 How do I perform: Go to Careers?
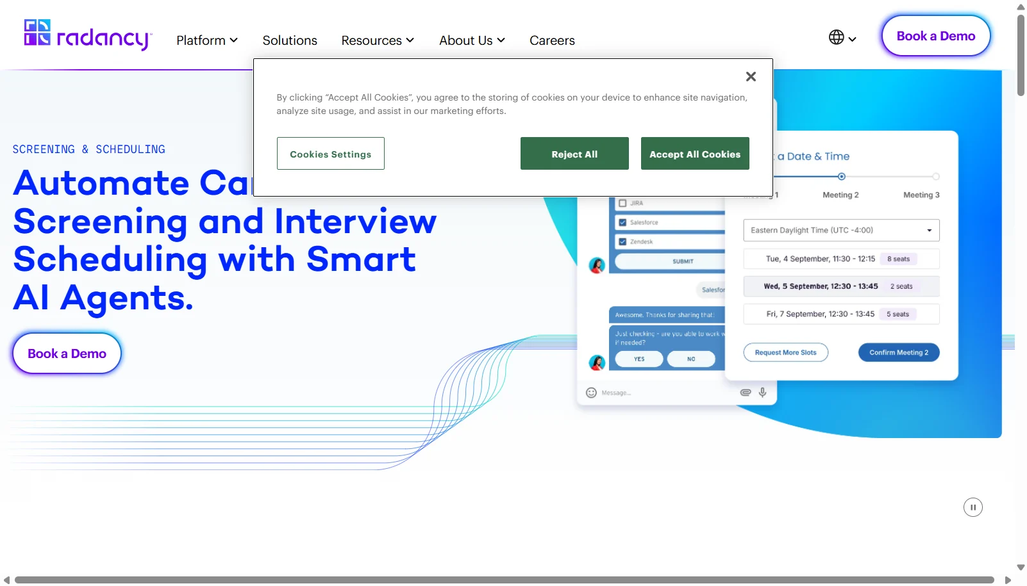[x=552, y=40]
